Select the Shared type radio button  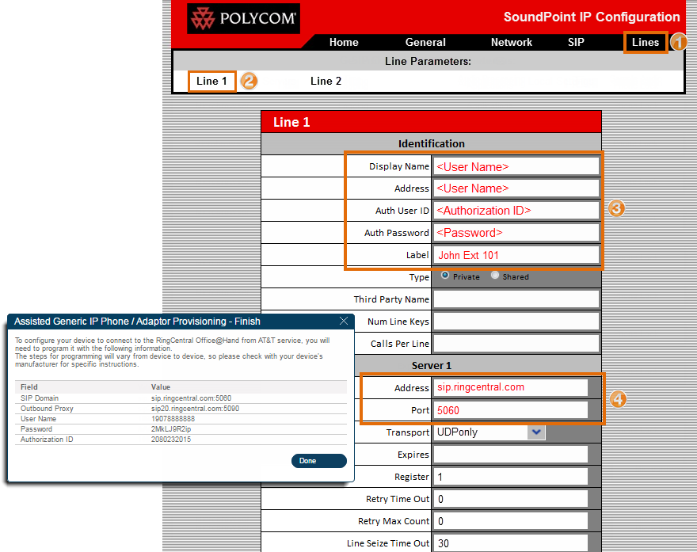coord(495,276)
